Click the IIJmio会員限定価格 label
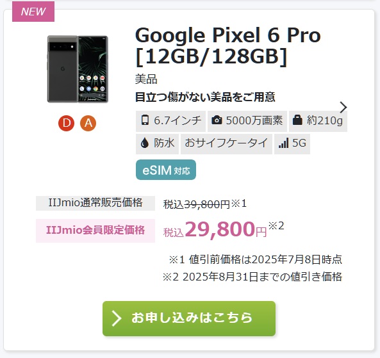This screenshot has height=358, width=380. (95, 231)
